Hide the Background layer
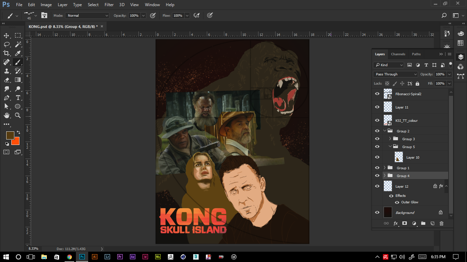Viewport: 467px width, 262px height. (377, 213)
